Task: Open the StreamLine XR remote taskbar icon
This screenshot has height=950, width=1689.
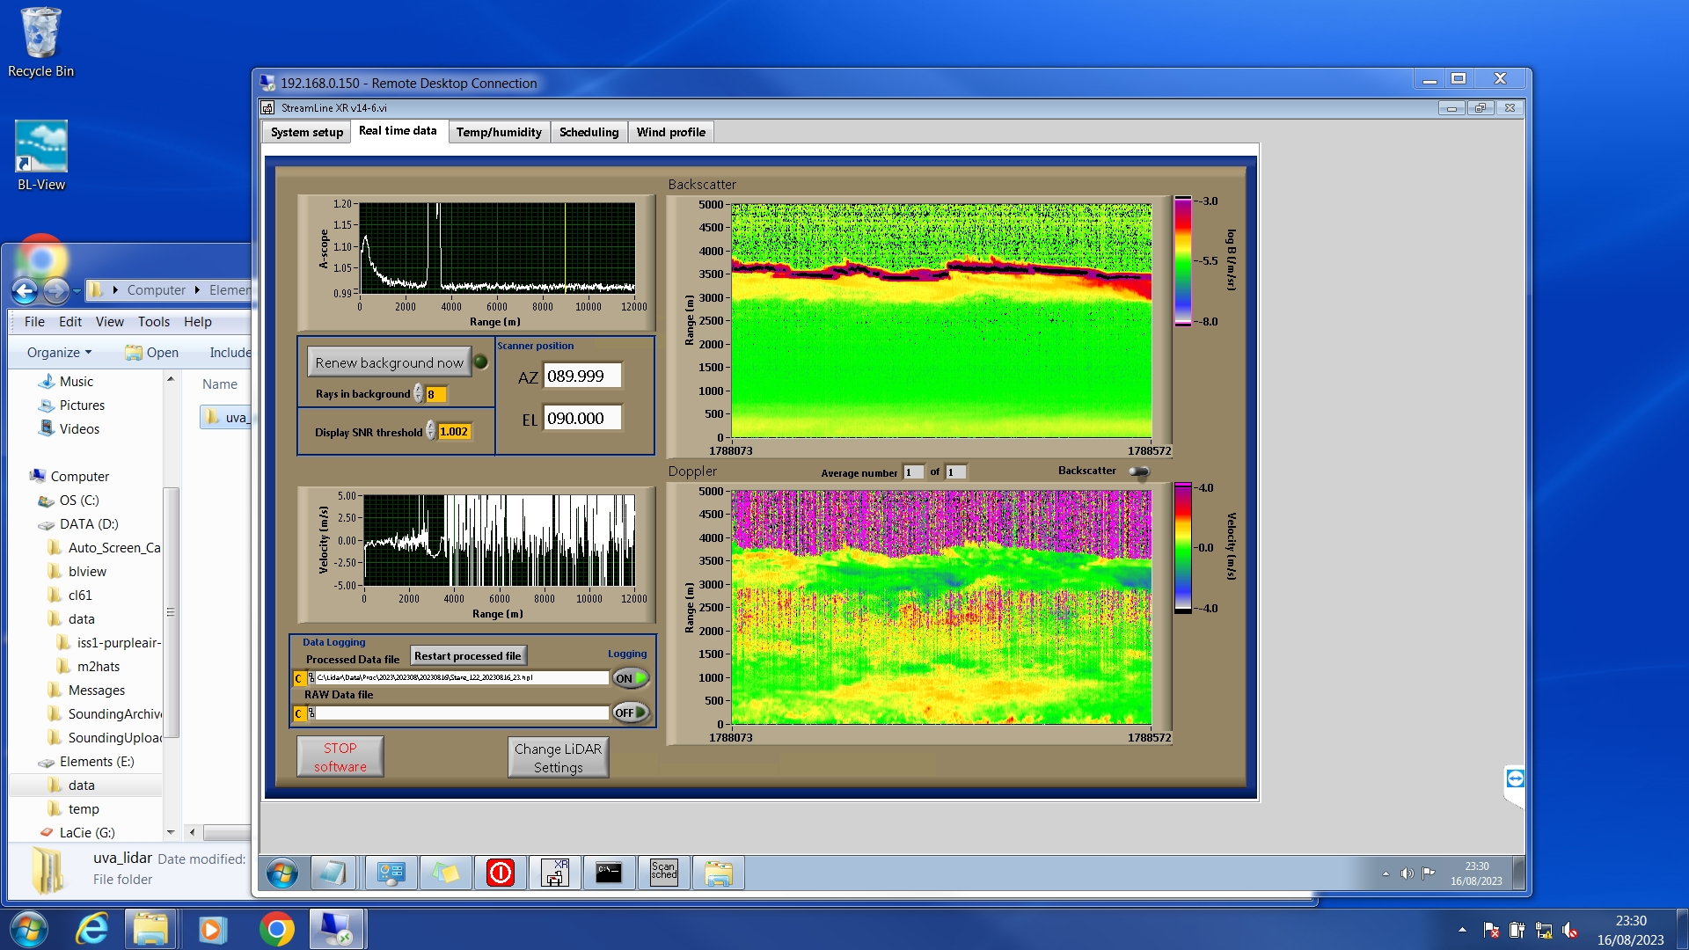Action: [555, 873]
